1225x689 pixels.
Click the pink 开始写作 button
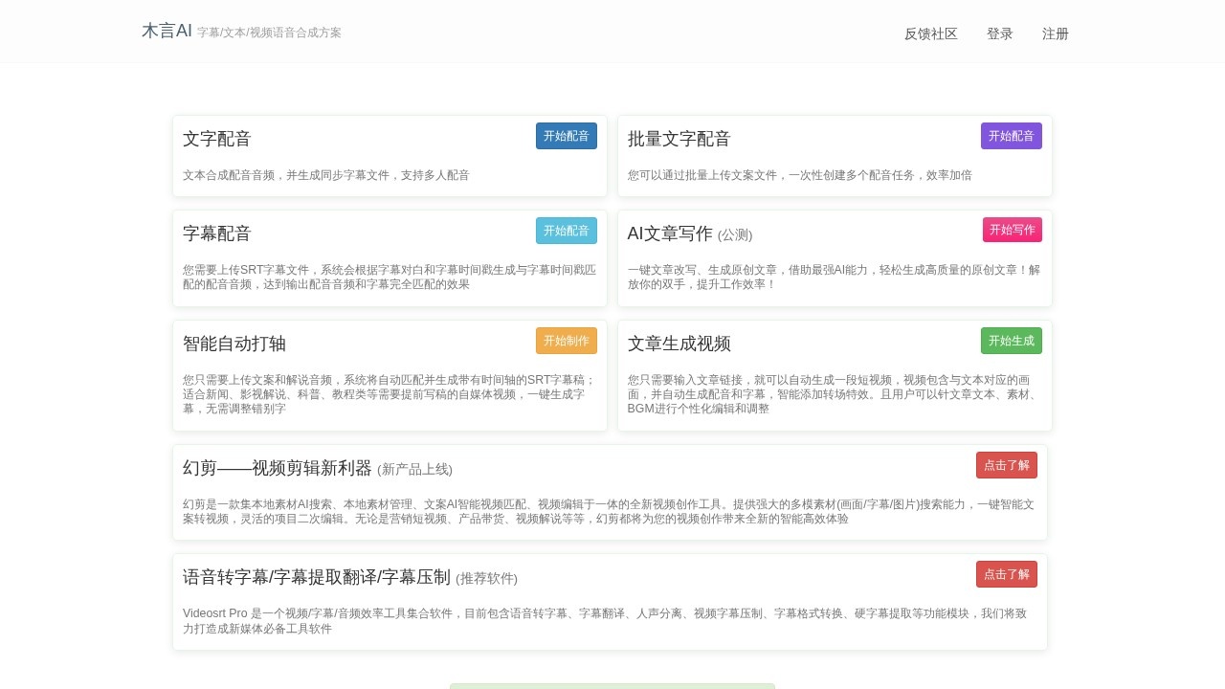[1012, 230]
